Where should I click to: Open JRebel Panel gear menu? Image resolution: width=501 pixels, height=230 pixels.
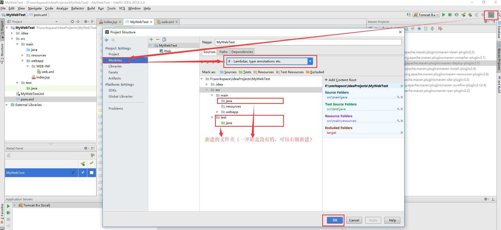click(x=86, y=148)
